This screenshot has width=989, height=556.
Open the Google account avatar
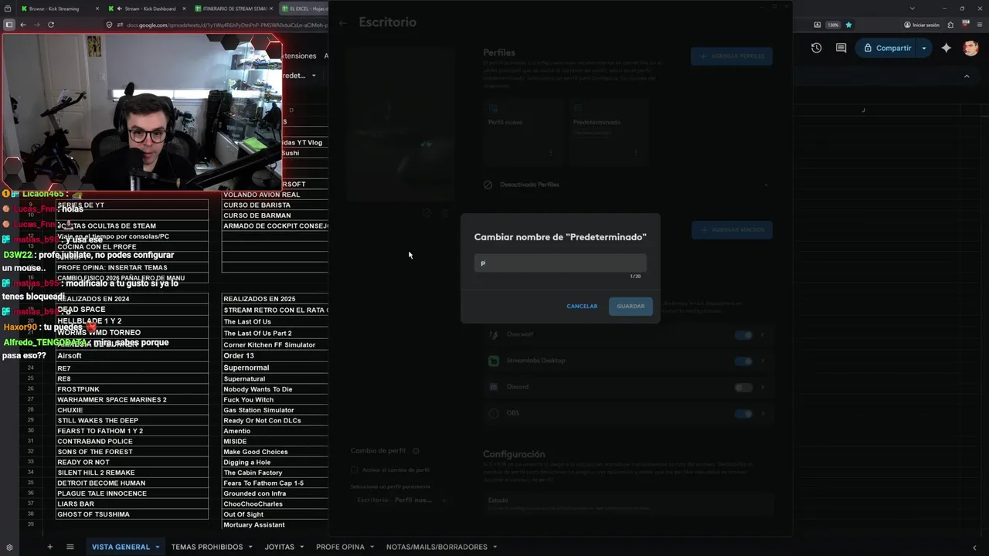click(971, 48)
